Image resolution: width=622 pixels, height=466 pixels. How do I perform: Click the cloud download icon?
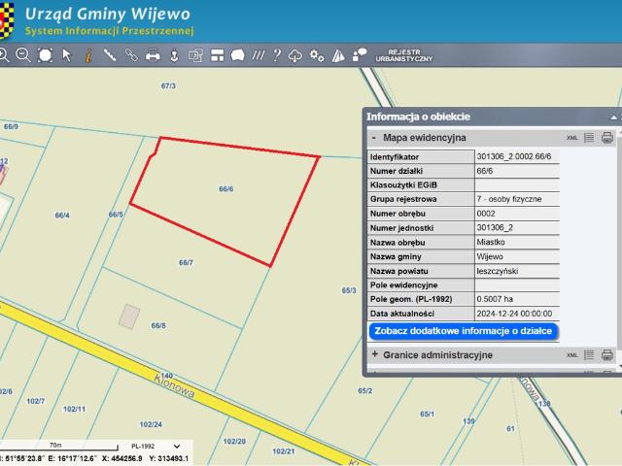[295, 55]
